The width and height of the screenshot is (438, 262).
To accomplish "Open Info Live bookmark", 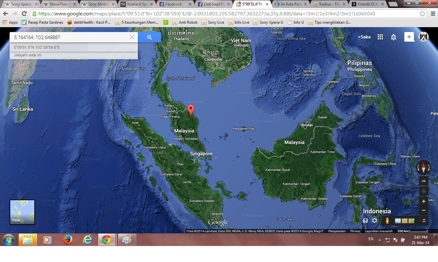I will click(x=239, y=22).
